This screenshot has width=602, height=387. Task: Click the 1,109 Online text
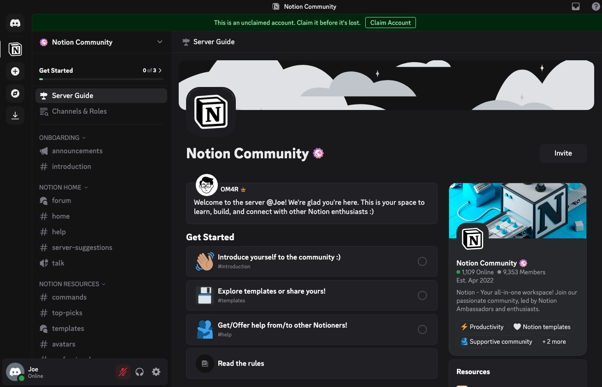pos(478,272)
